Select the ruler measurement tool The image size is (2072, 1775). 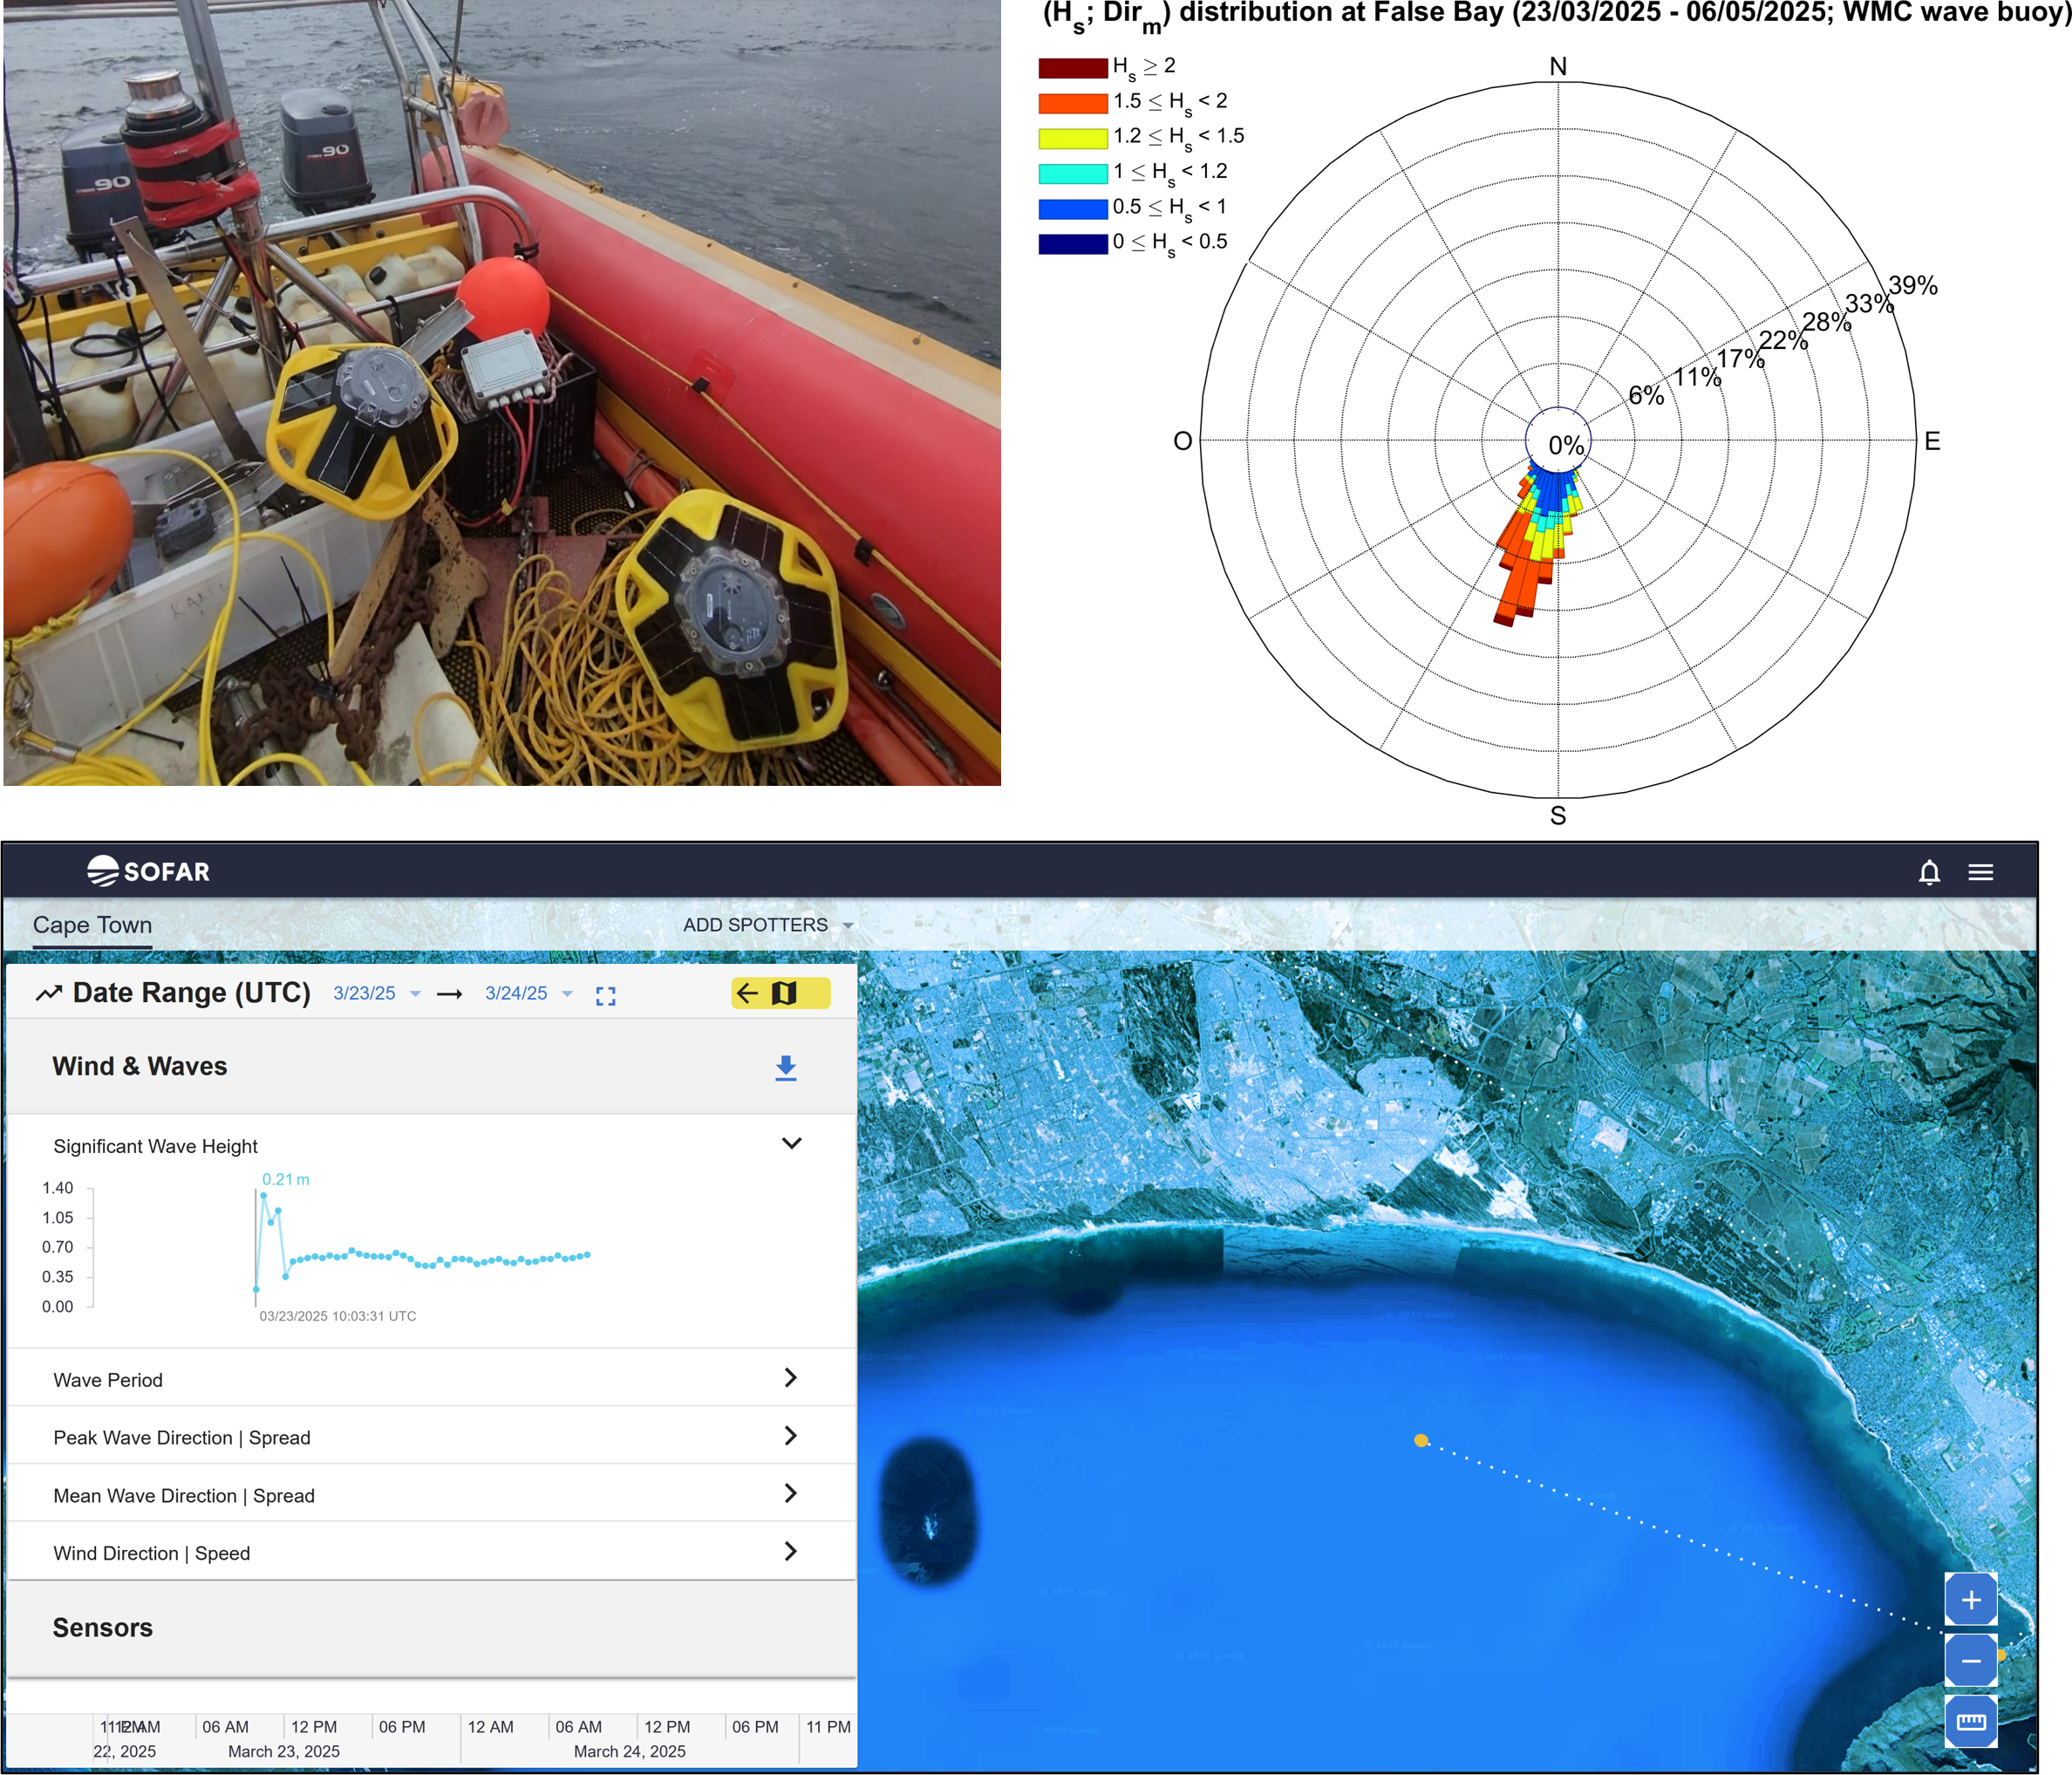[x=1970, y=1721]
